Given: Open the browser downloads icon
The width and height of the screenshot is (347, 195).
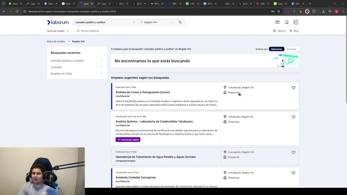Looking at the screenshot, I should (323, 11).
